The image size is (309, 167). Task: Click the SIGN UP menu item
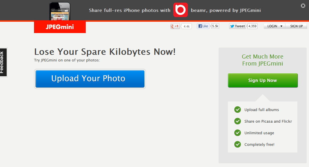pos(296,26)
